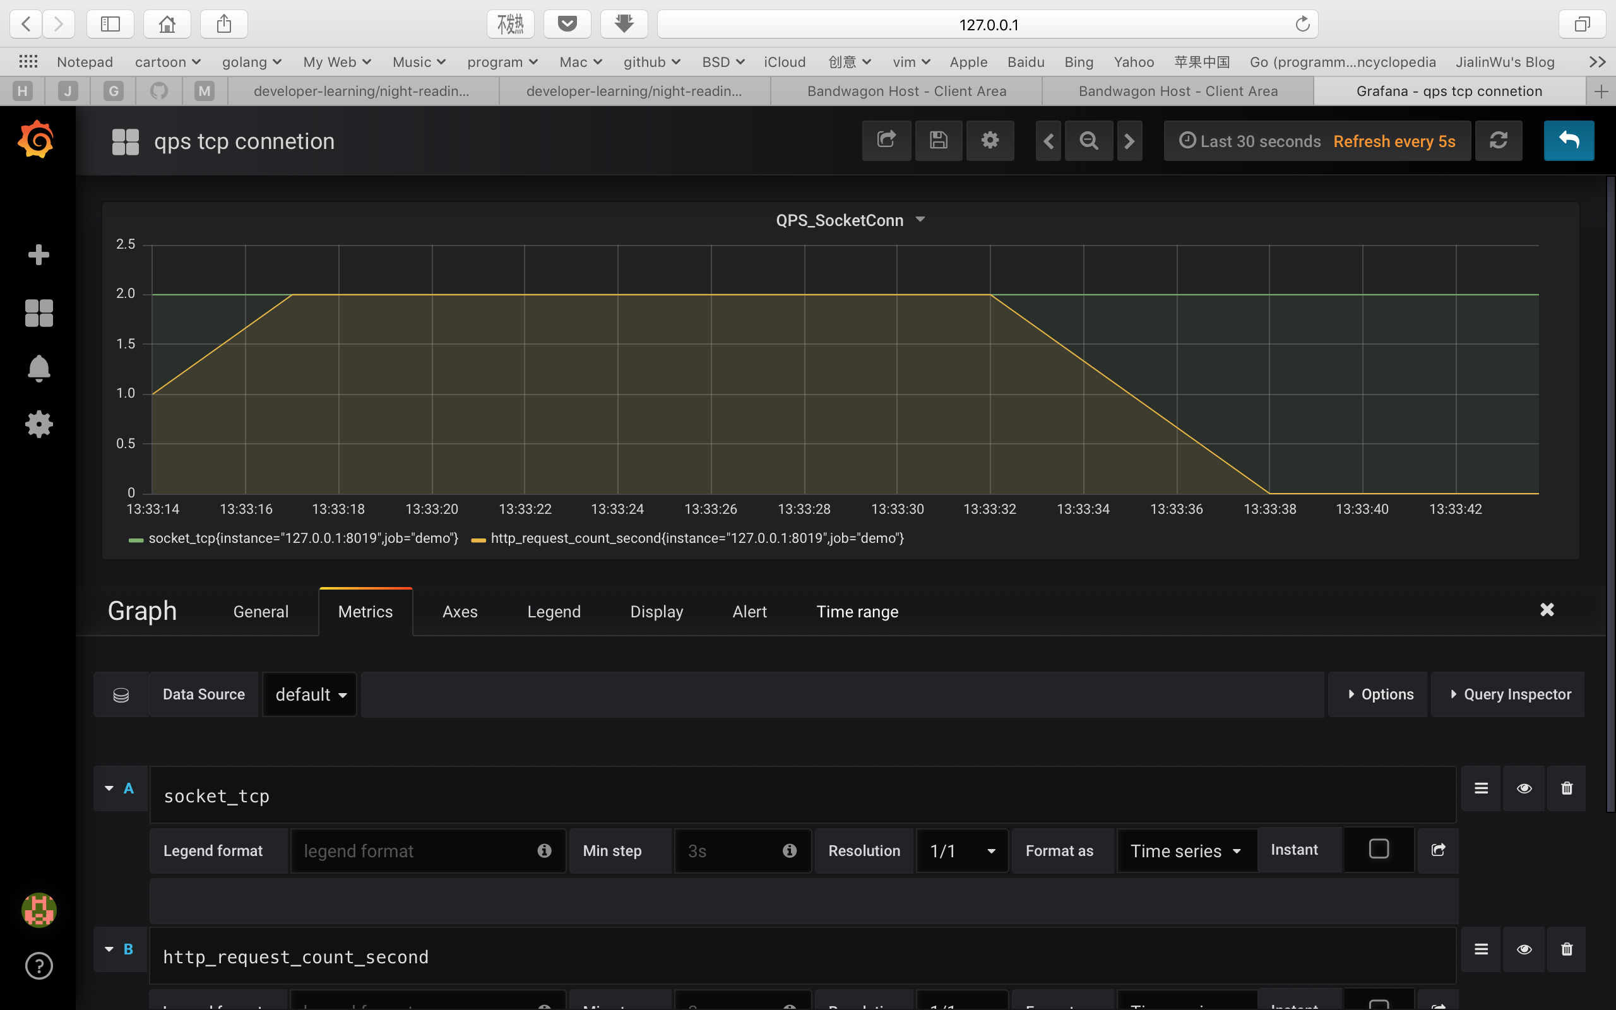Open Configuration gear in the sidebar

[x=39, y=424]
